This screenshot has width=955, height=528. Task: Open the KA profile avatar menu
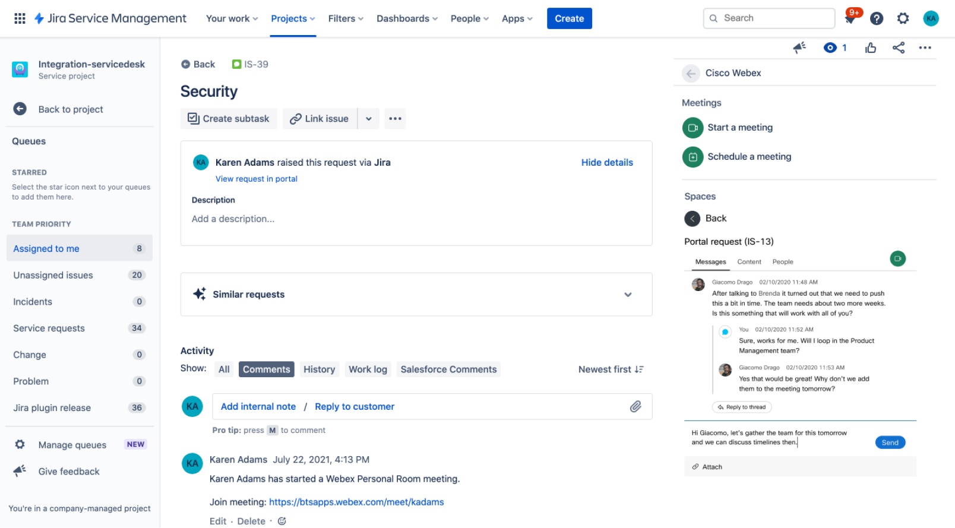pos(931,18)
